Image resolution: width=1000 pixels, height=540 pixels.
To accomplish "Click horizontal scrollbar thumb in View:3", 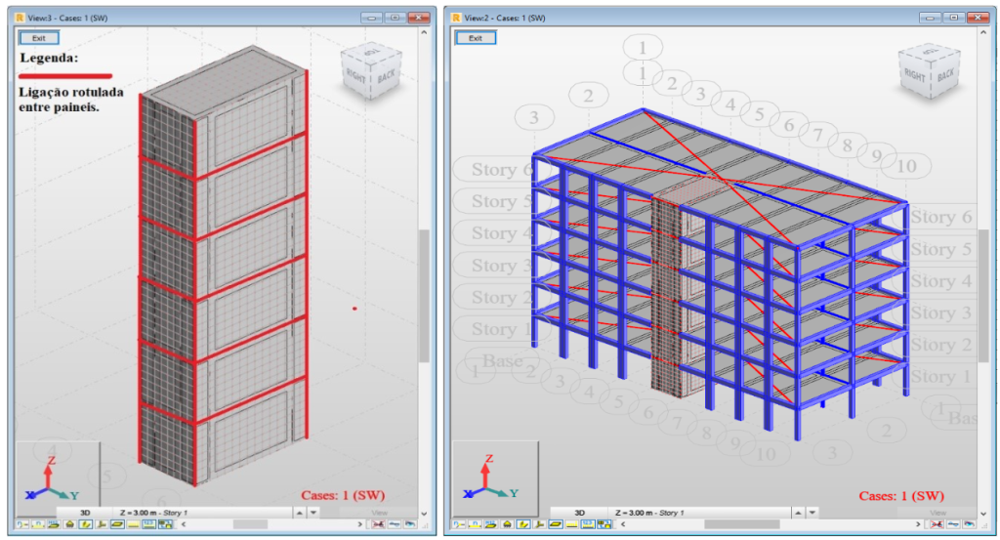I will [250, 524].
